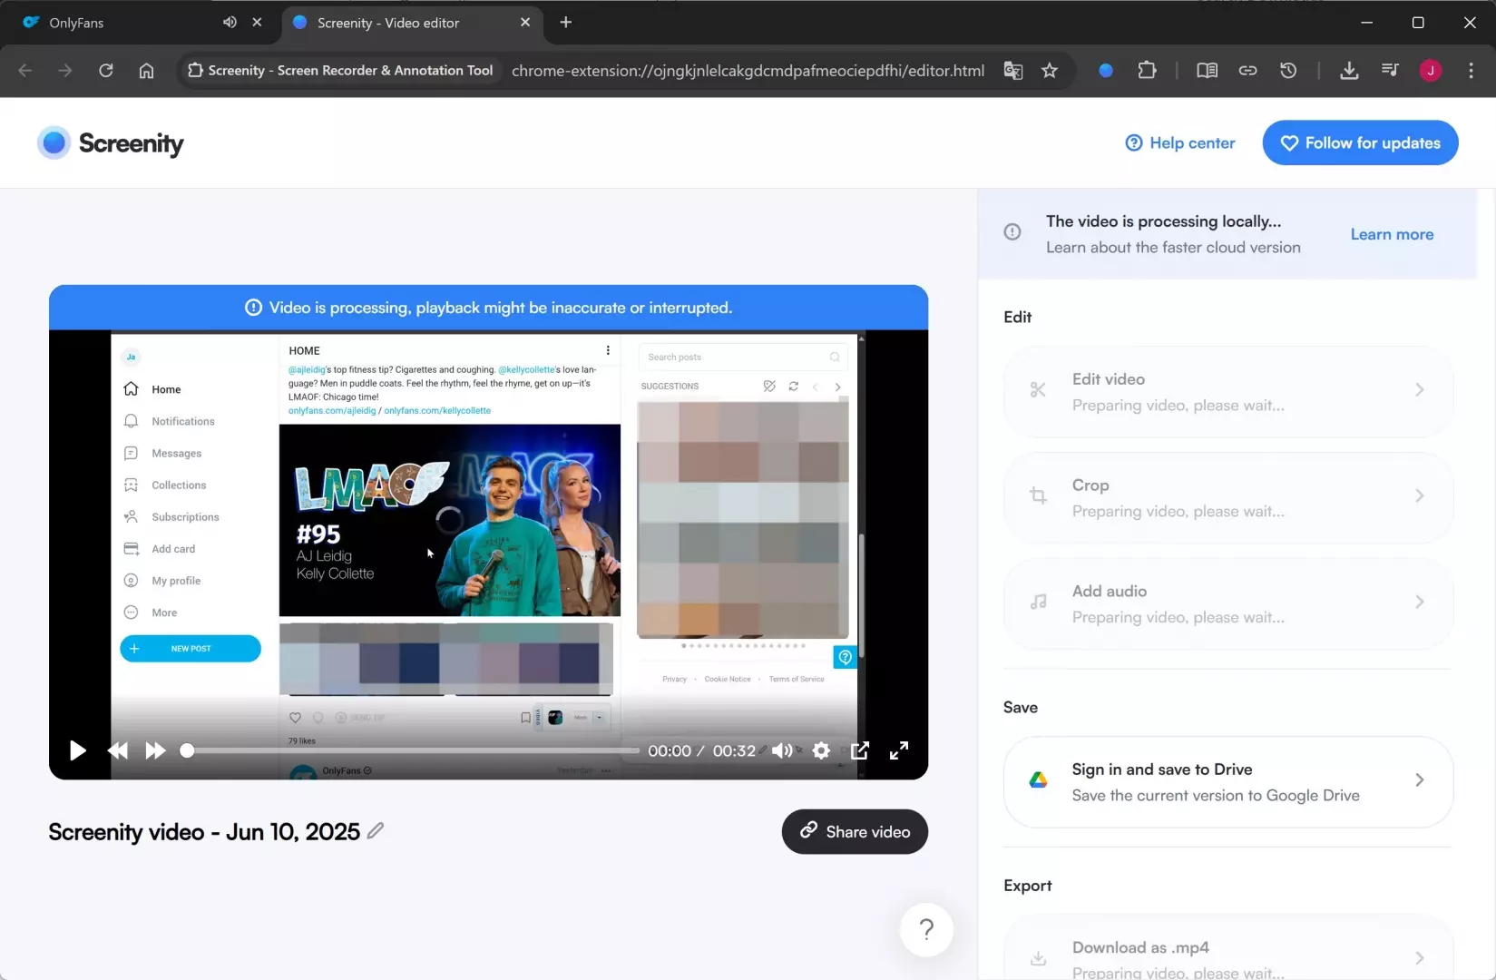Click the translate page icon
Image resolution: width=1496 pixels, height=980 pixels.
tap(1013, 70)
